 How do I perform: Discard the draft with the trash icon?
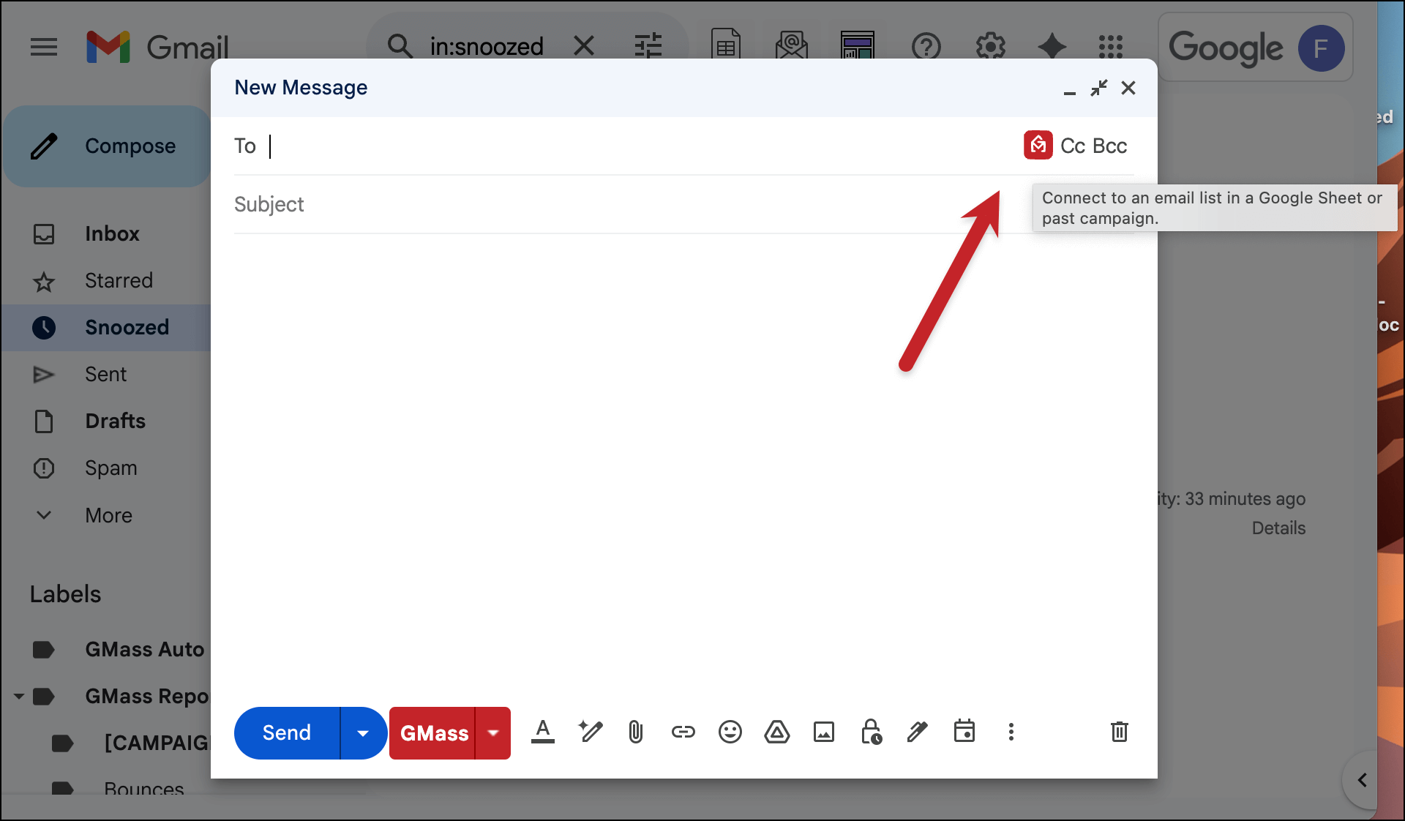click(x=1120, y=732)
